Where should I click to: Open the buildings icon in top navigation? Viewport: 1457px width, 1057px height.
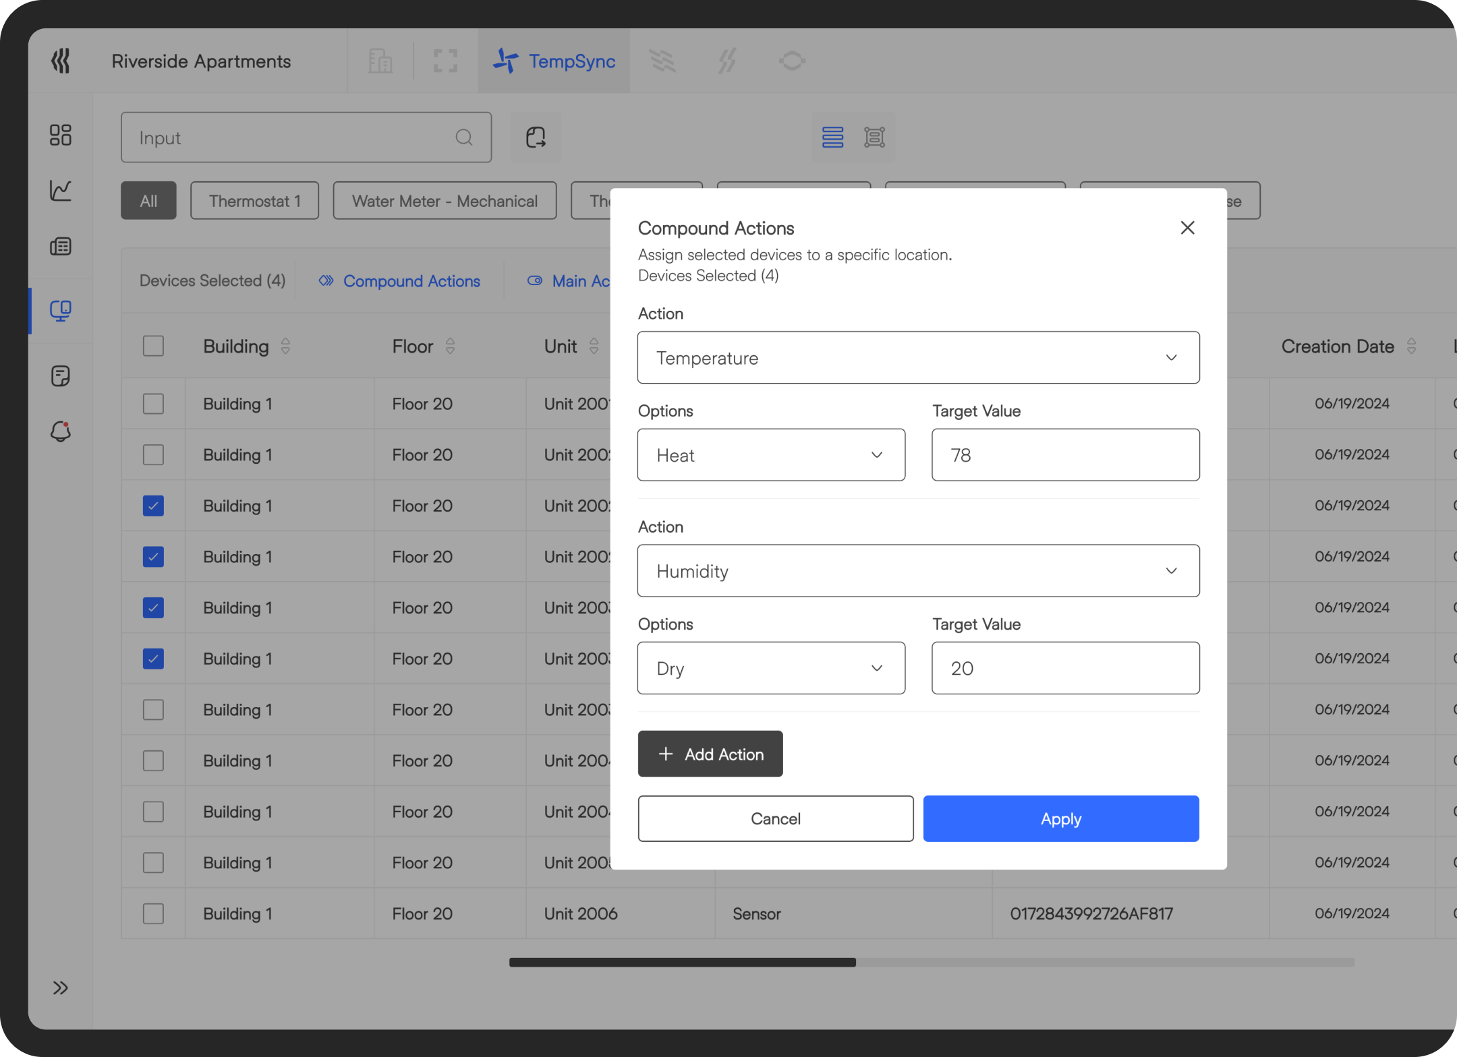[380, 61]
